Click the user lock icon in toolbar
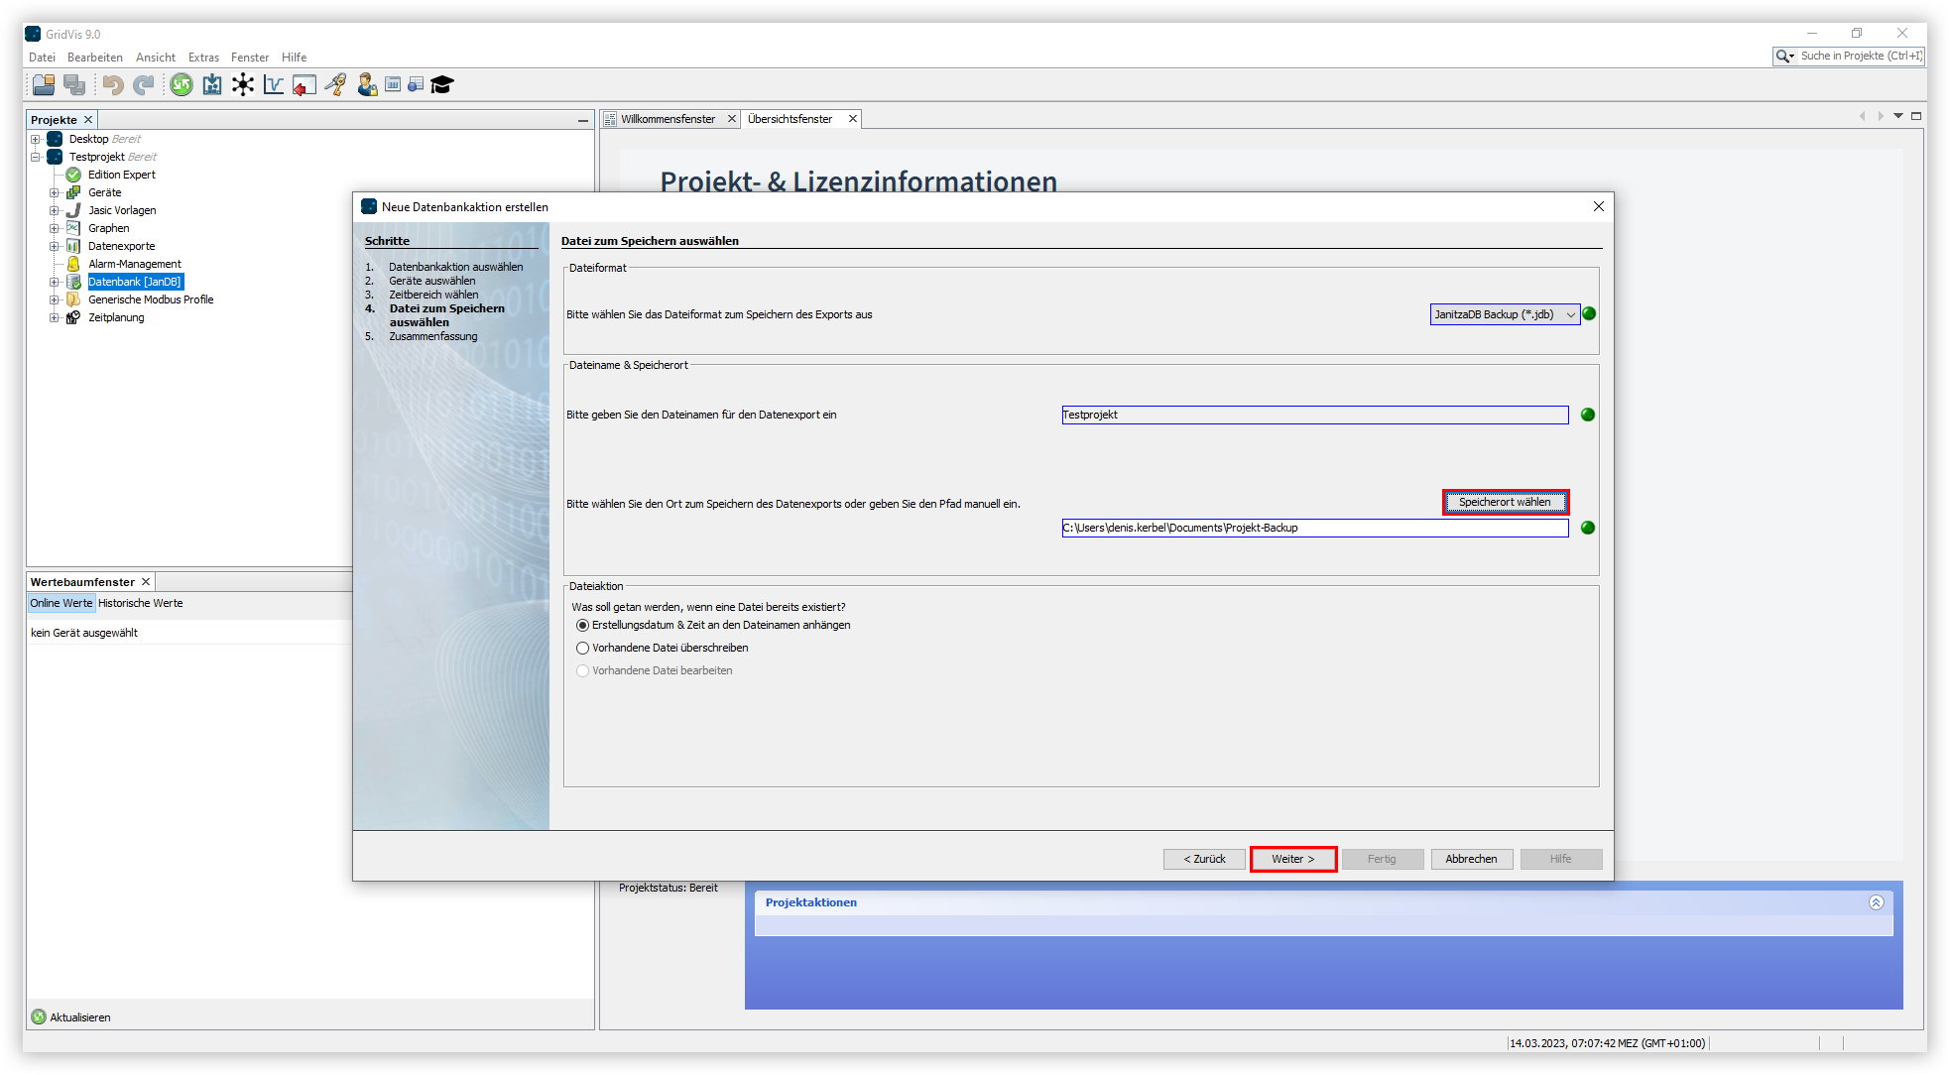The height and width of the screenshot is (1075, 1950). click(x=367, y=85)
